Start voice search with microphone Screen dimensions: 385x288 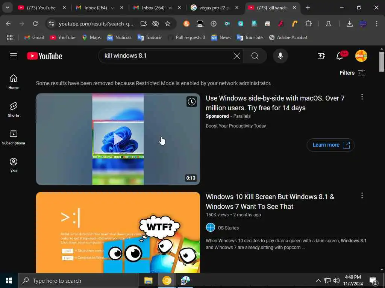[x=280, y=56]
